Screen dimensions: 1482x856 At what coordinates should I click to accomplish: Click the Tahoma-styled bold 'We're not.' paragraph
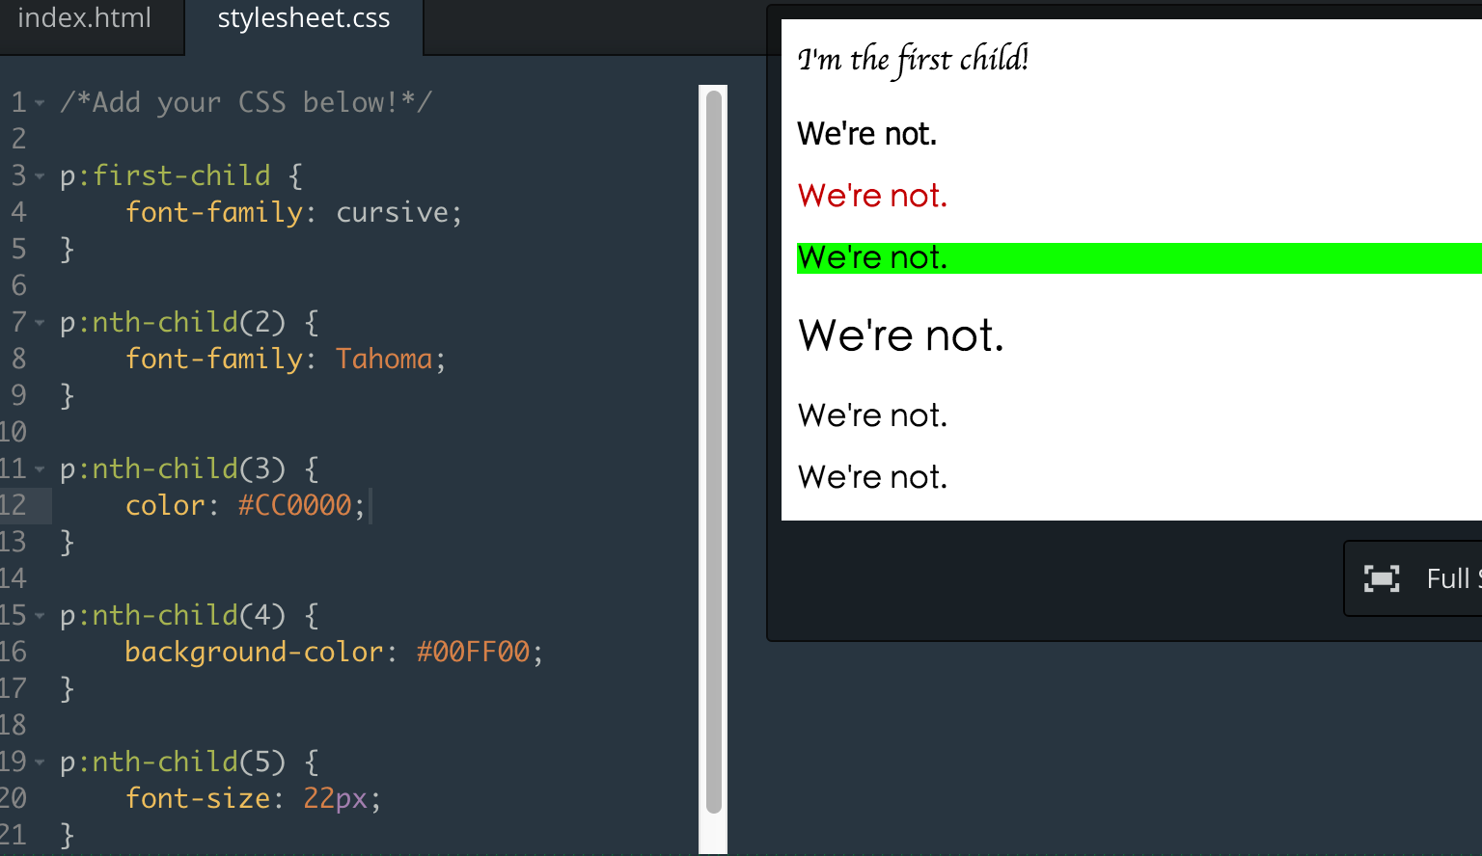pyautogui.click(x=866, y=133)
